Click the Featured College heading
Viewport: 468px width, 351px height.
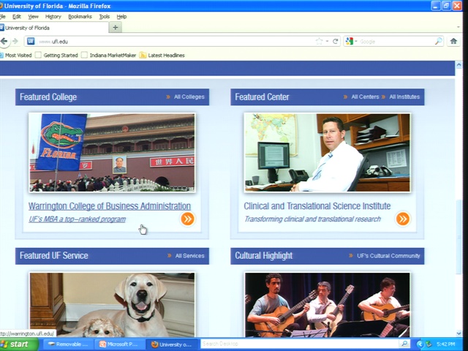pos(48,97)
